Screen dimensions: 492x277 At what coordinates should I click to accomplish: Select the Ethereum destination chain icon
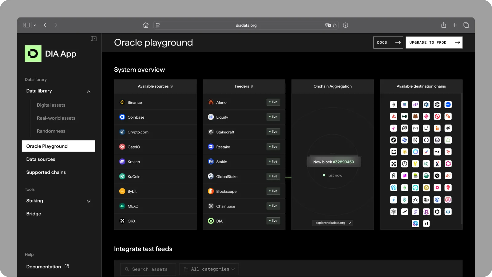pyautogui.click(x=394, y=105)
